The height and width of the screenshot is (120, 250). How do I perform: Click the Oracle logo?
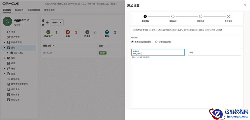point(10,3)
